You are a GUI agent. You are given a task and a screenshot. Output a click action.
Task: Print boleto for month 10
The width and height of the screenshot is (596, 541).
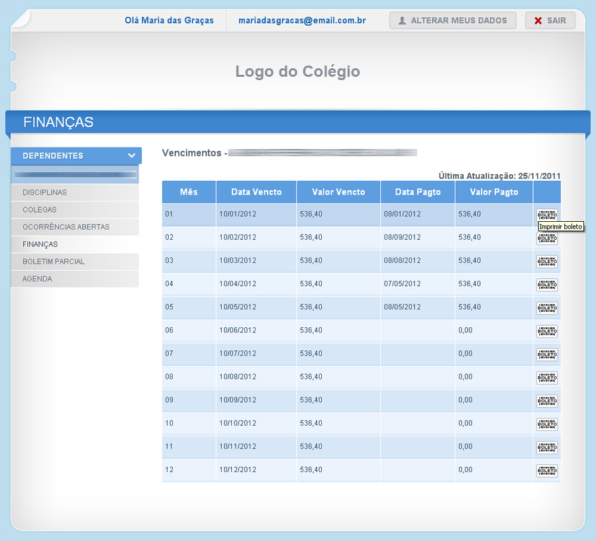pyautogui.click(x=547, y=424)
